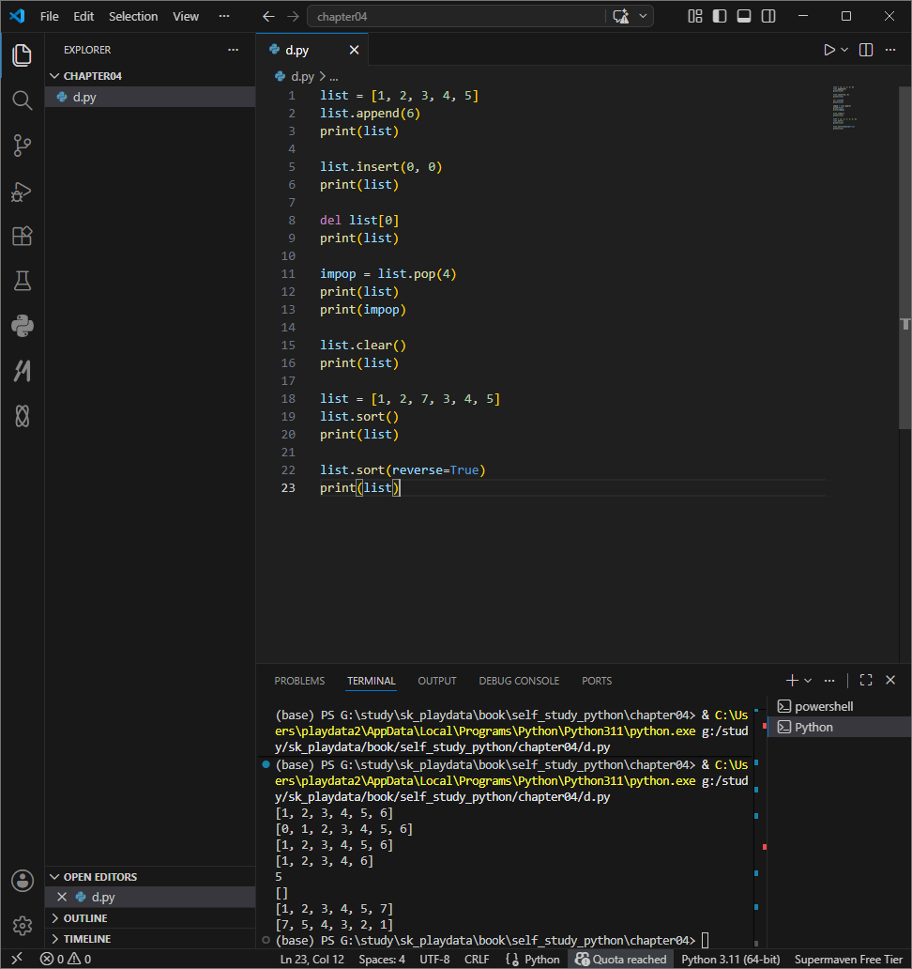Run the Python file with play icon

pyautogui.click(x=829, y=50)
